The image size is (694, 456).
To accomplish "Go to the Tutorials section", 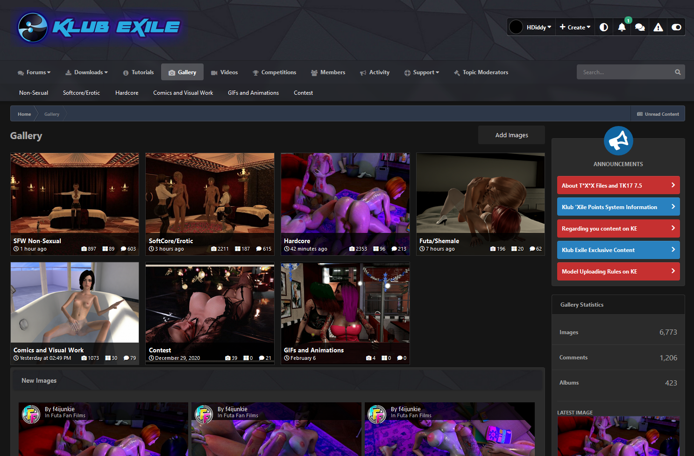I will (138, 72).
